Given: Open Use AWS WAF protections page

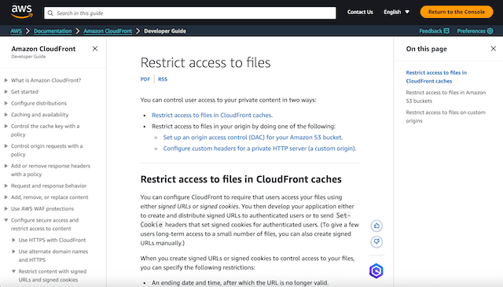Looking at the screenshot, I should pos(42,208).
